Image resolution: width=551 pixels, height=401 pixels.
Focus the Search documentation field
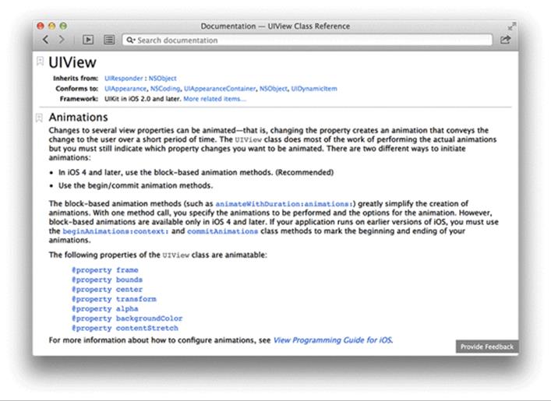click(307, 40)
